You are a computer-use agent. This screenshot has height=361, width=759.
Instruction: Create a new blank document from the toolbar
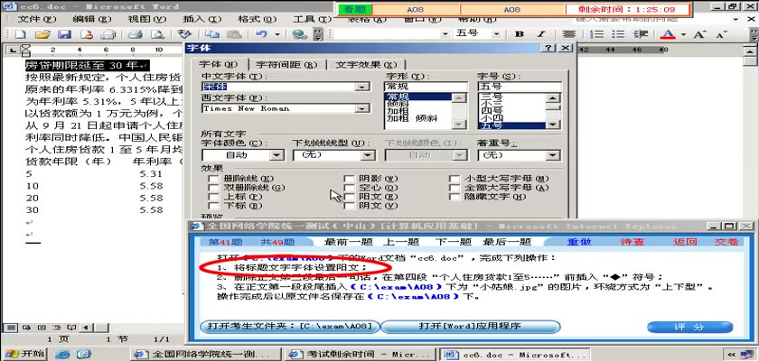coord(20,34)
